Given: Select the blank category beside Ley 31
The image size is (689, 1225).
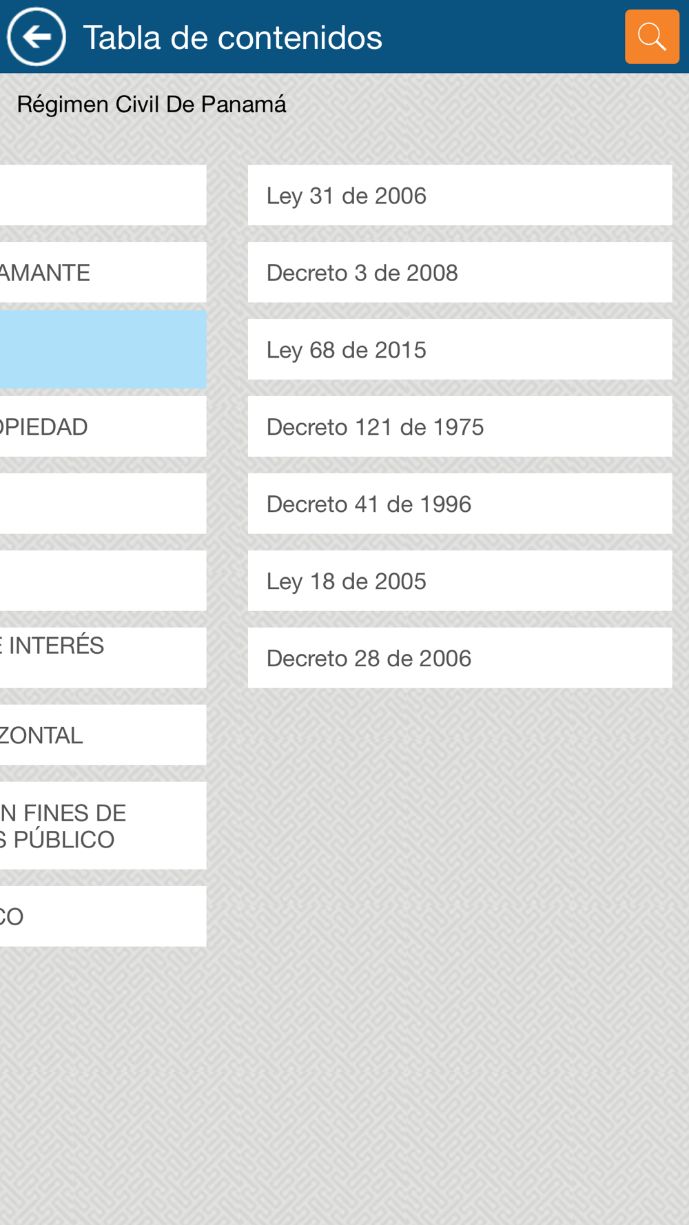Looking at the screenshot, I should [x=103, y=195].
